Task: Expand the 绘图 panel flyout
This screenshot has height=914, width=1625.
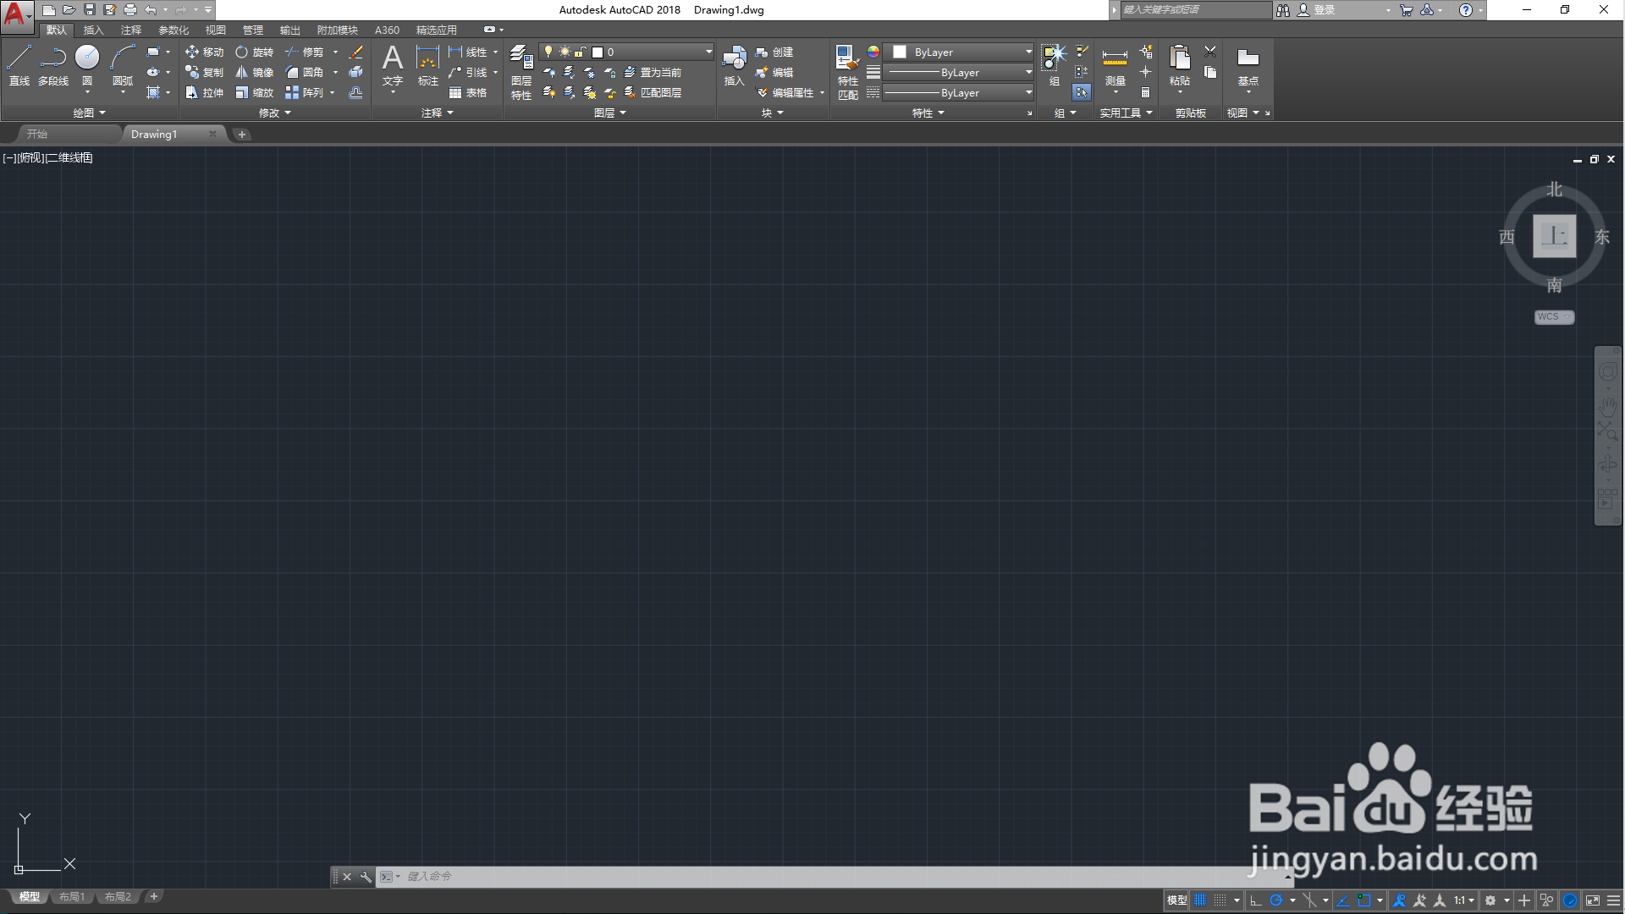Action: (89, 113)
